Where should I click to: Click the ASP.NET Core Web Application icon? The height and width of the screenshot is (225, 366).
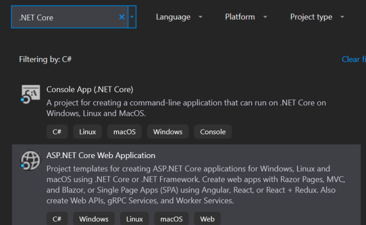point(30,160)
